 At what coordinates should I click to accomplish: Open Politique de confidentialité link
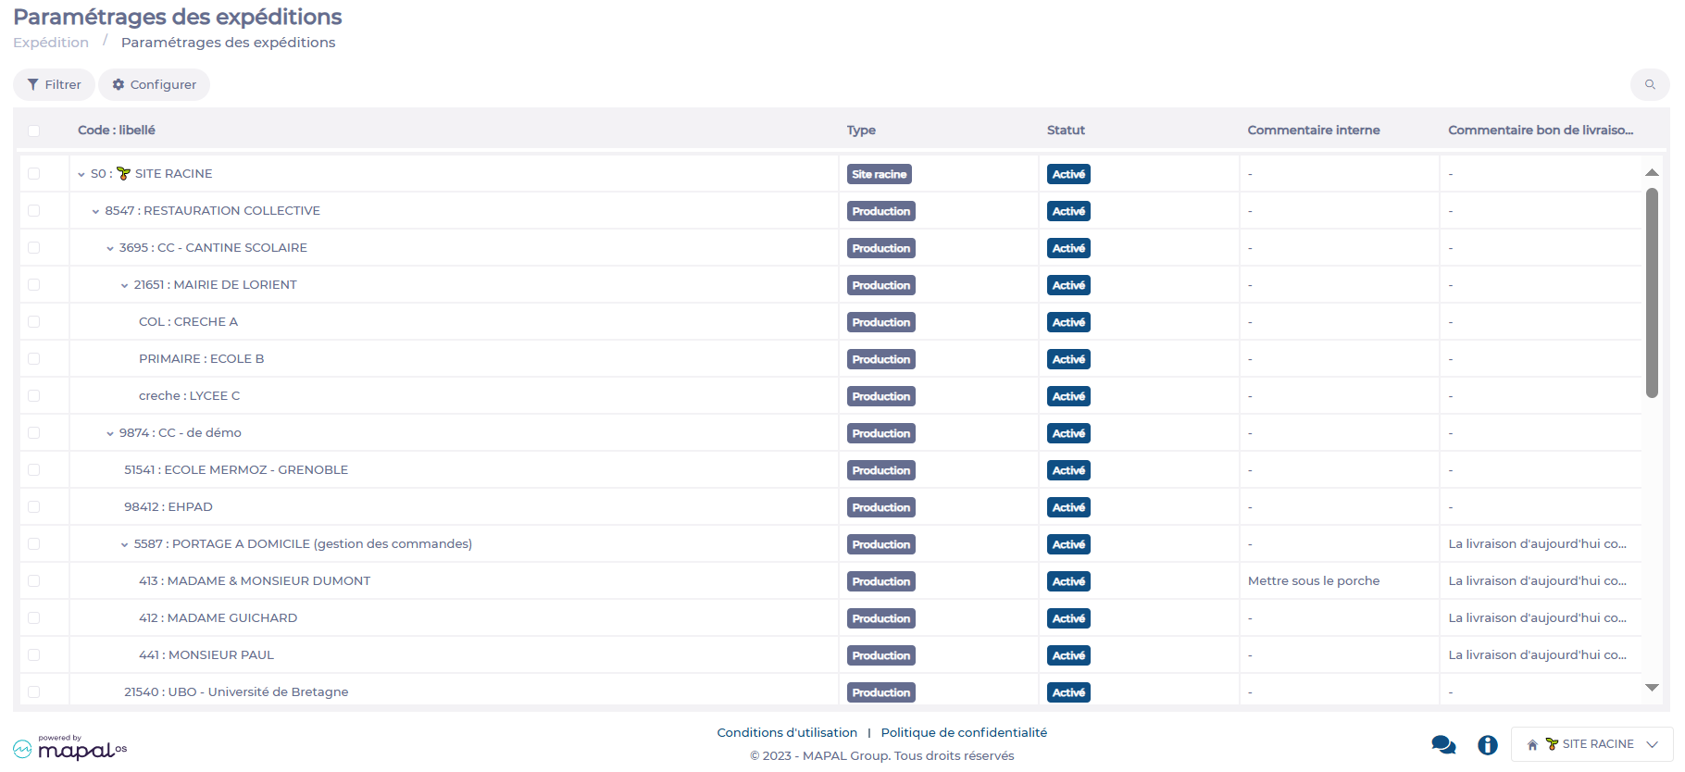pos(964,732)
